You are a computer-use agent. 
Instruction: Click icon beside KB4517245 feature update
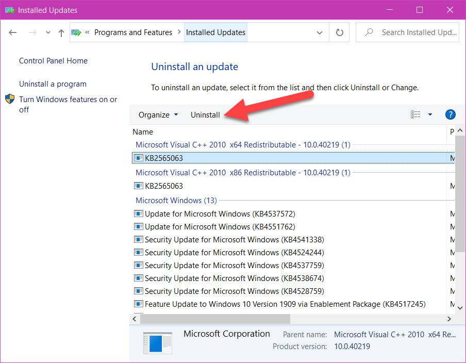[139, 304]
